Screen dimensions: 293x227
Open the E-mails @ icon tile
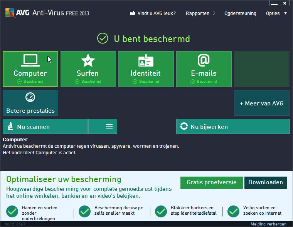coord(204,60)
